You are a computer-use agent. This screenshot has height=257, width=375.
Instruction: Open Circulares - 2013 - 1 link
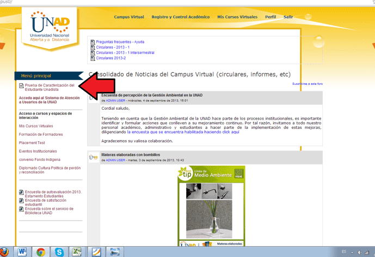coord(113,47)
